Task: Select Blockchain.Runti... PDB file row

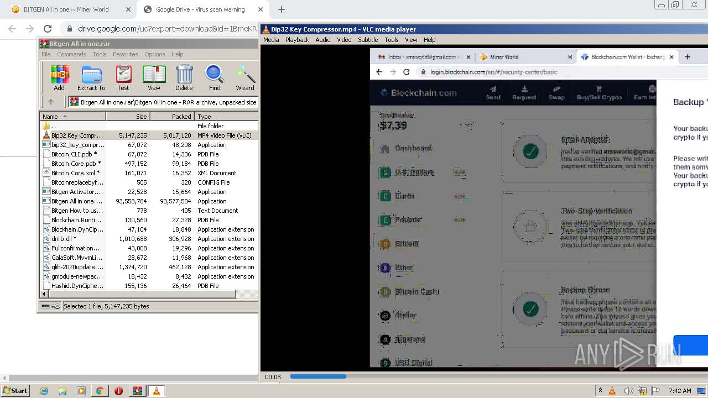Action: (x=149, y=220)
